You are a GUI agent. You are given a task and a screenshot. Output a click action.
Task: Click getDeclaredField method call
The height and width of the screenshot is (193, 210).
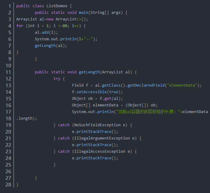(x=146, y=85)
